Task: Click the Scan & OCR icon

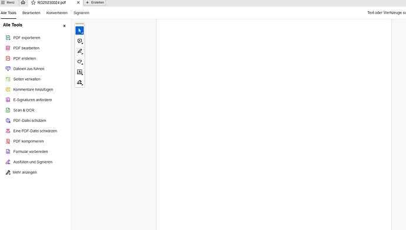Action: click(8, 110)
